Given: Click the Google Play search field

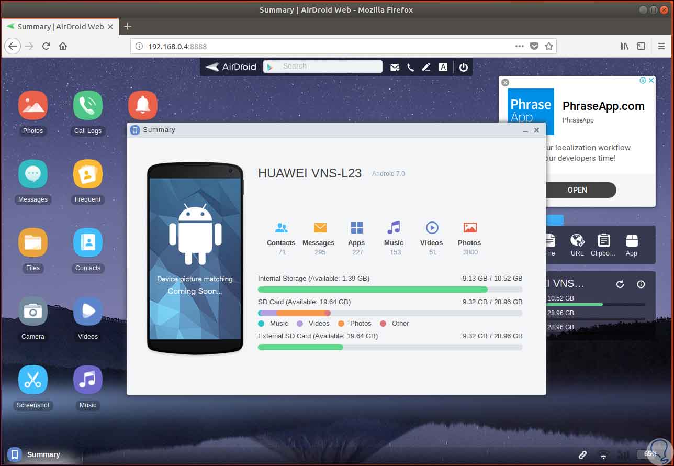Looking at the screenshot, I should pos(323,66).
